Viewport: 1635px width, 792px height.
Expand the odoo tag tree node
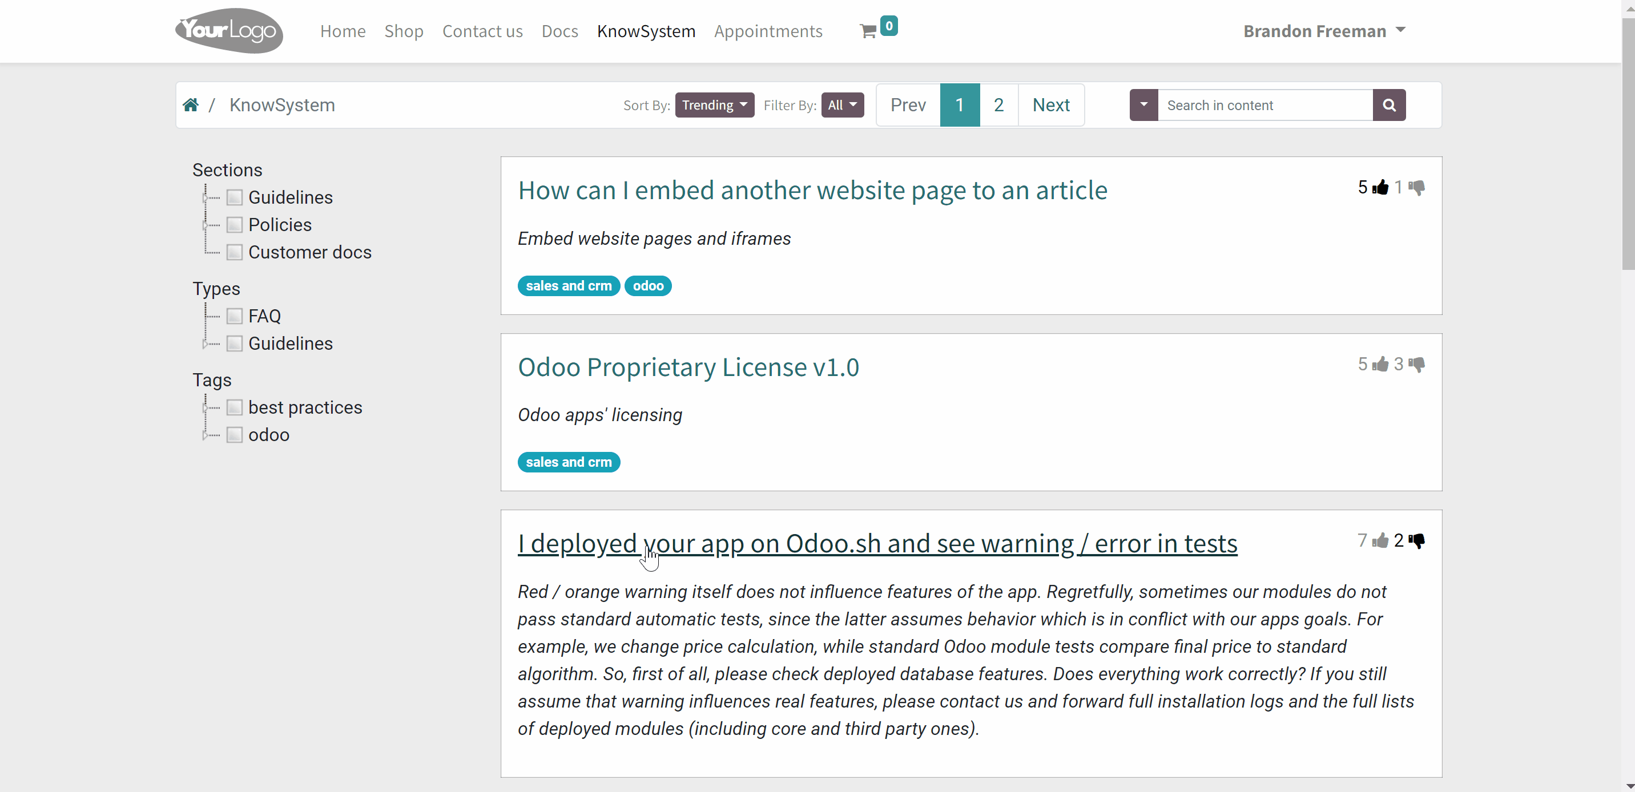tap(205, 435)
